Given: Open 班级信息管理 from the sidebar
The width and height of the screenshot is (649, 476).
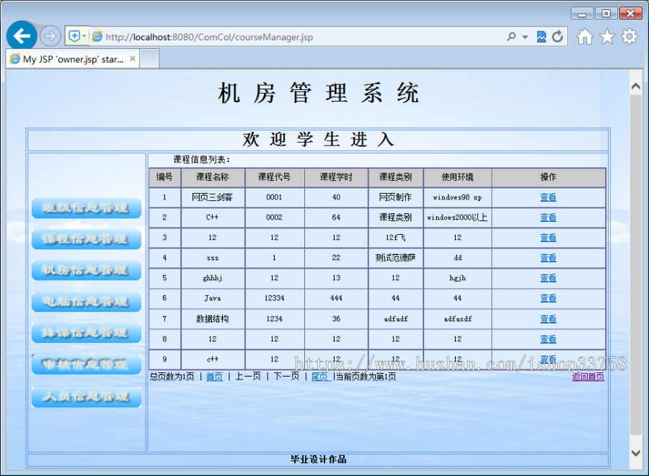Looking at the screenshot, I should 86,208.
